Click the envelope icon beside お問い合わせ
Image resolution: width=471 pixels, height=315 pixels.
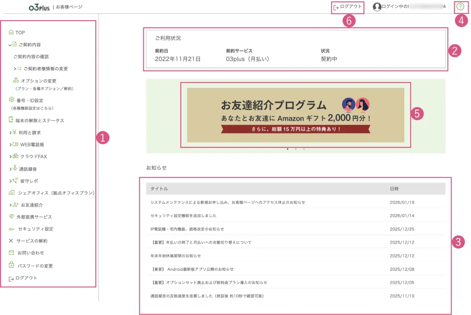(11, 252)
